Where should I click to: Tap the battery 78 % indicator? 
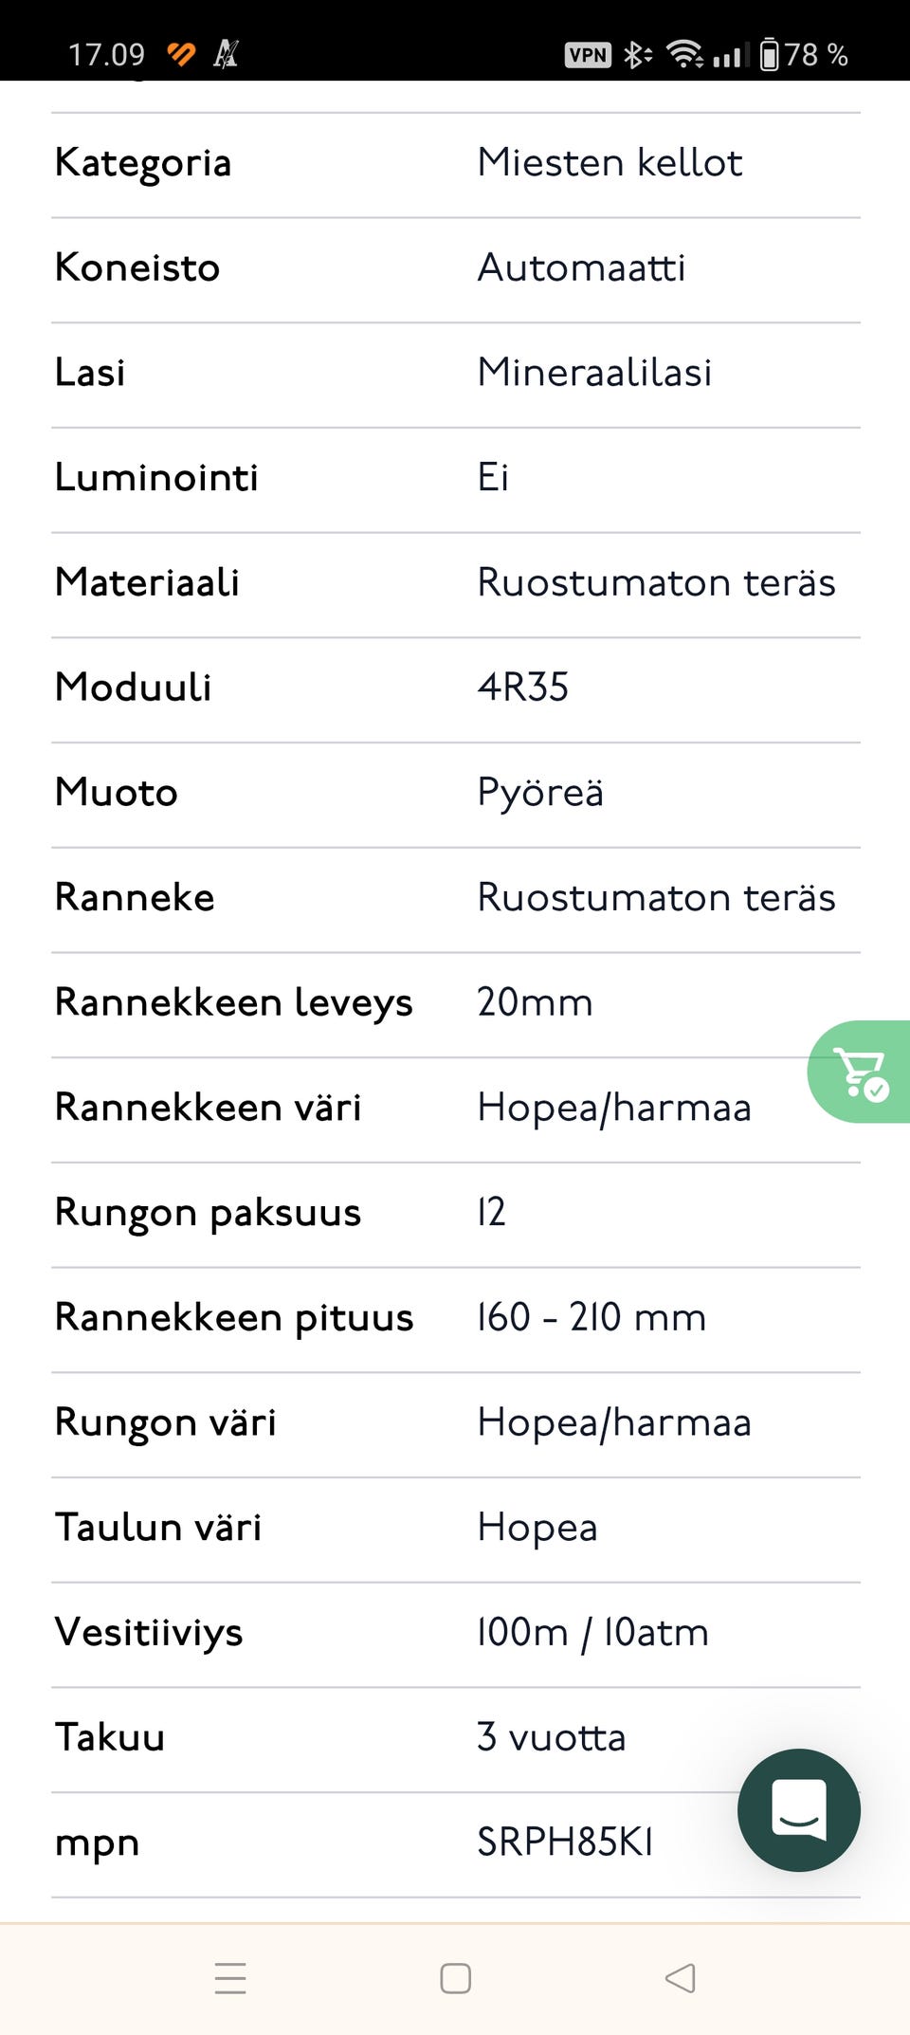coord(804,55)
